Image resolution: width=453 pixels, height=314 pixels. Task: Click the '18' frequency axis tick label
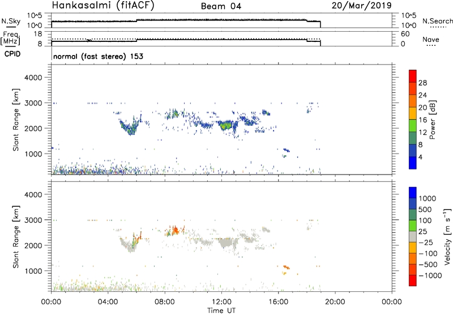point(38,34)
